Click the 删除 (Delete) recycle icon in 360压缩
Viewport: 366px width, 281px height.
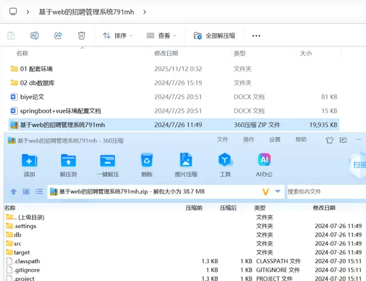146,161
